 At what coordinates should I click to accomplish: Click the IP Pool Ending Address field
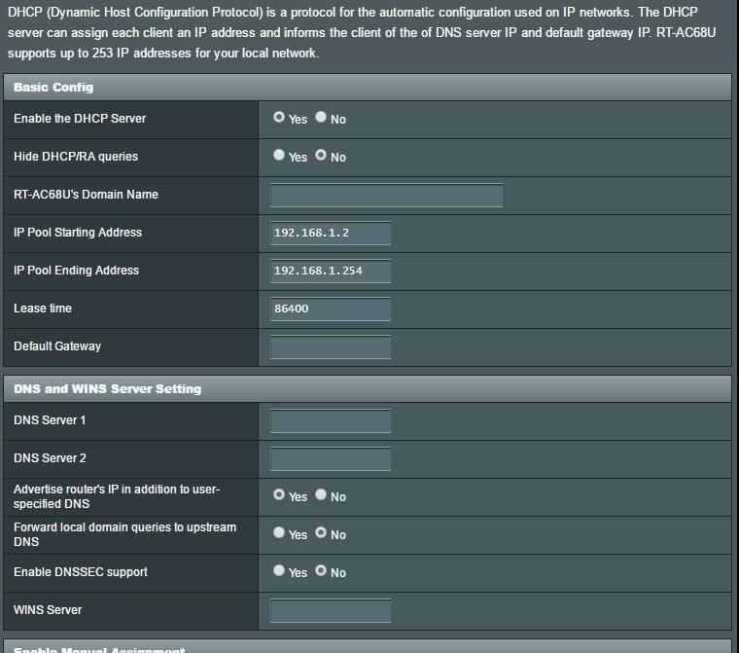[x=331, y=271]
